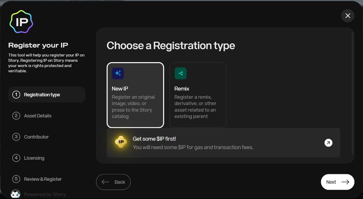Click the rainbow IP logo icon
363x199 pixels.
click(x=21, y=22)
